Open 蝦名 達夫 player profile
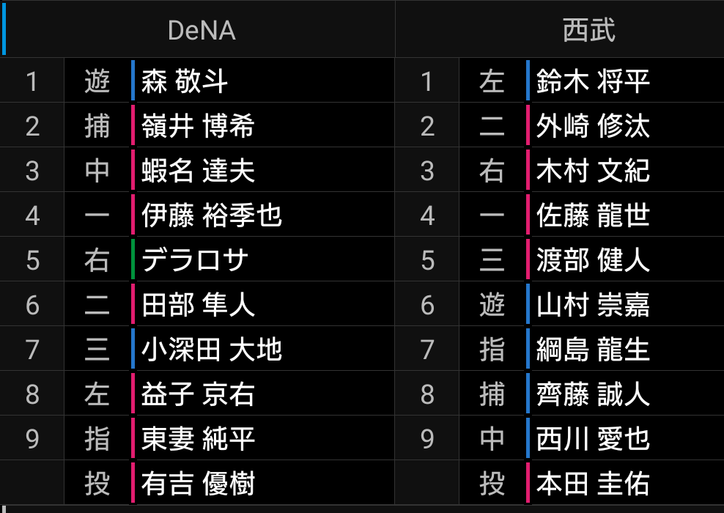The width and height of the screenshot is (724, 513). click(198, 171)
